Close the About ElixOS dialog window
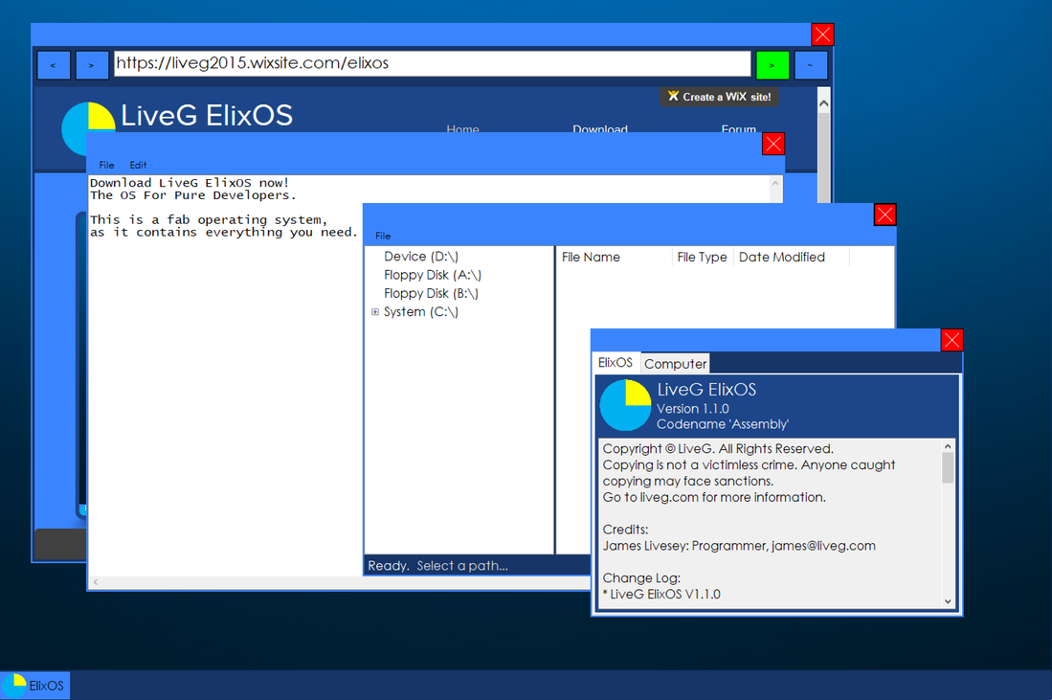The image size is (1052, 700). pos(951,340)
